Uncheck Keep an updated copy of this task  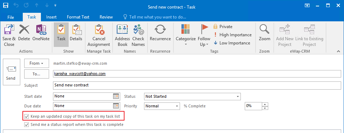[x=27, y=116]
